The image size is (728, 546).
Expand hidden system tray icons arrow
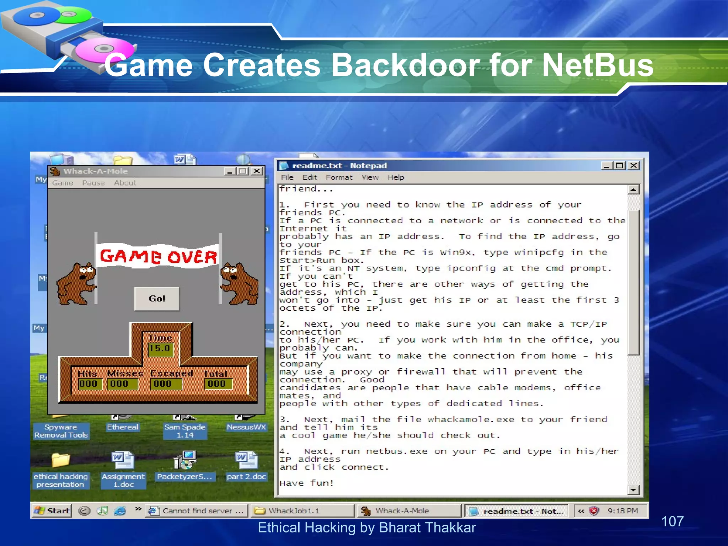[x=581, y=511]
